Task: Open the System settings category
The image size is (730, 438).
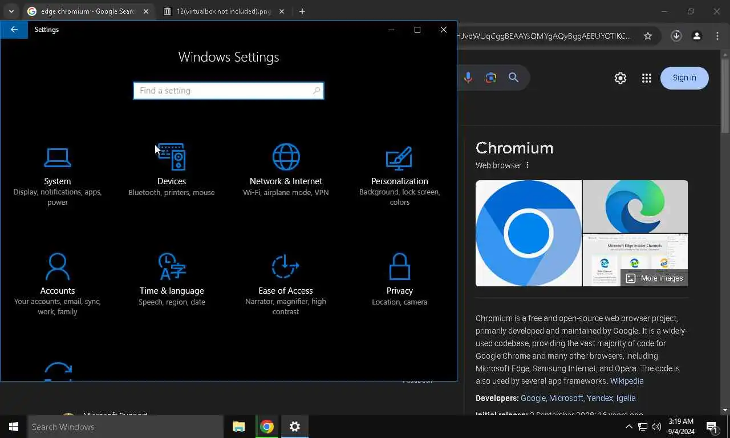Action: pyautogui.click(x=58, y=177)
